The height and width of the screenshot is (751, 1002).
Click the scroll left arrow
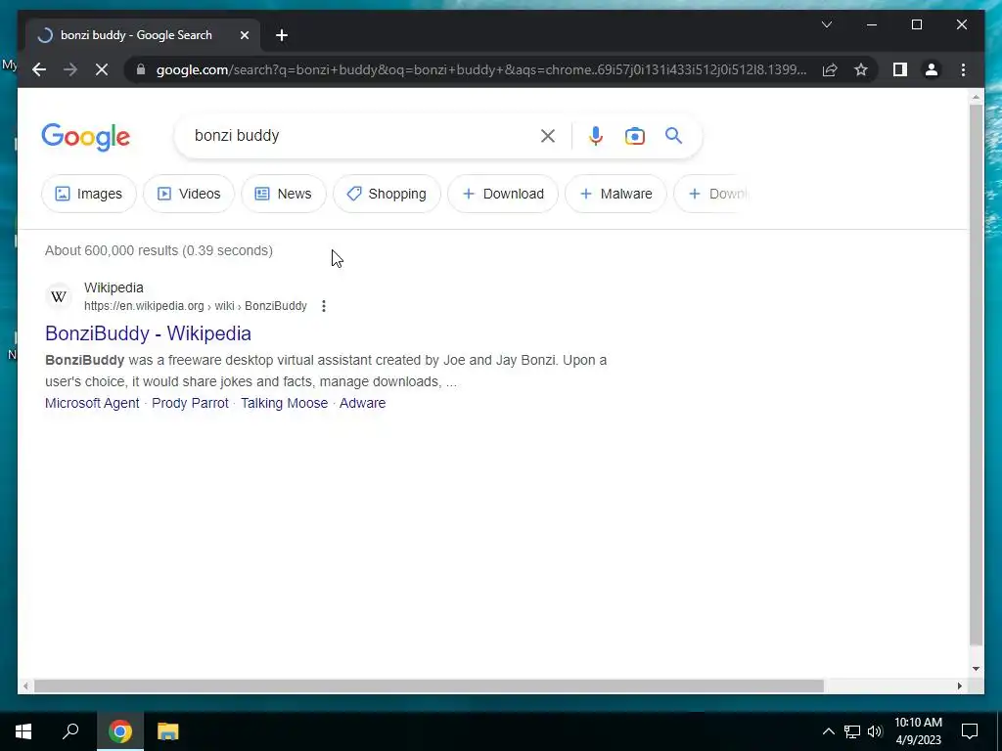[x=24, y=685]
